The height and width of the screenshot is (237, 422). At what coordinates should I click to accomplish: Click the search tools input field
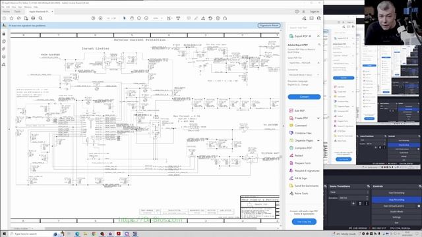pos(304,28)
